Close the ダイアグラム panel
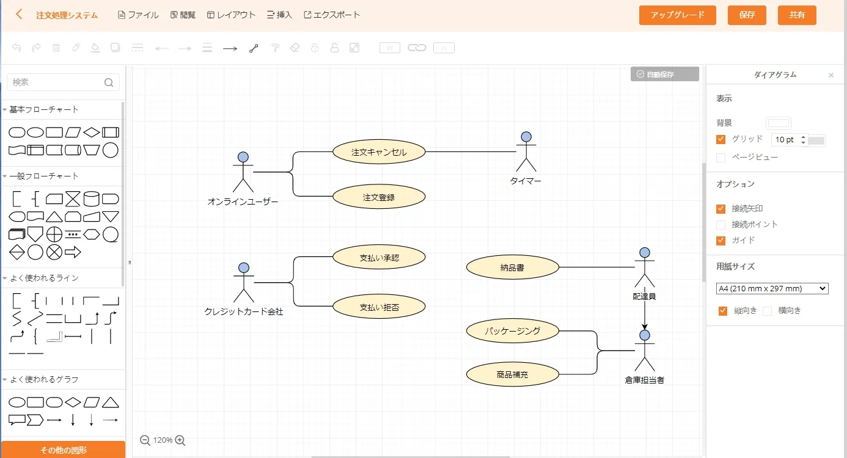The image size is (847, 458). (x=831, y=75)
